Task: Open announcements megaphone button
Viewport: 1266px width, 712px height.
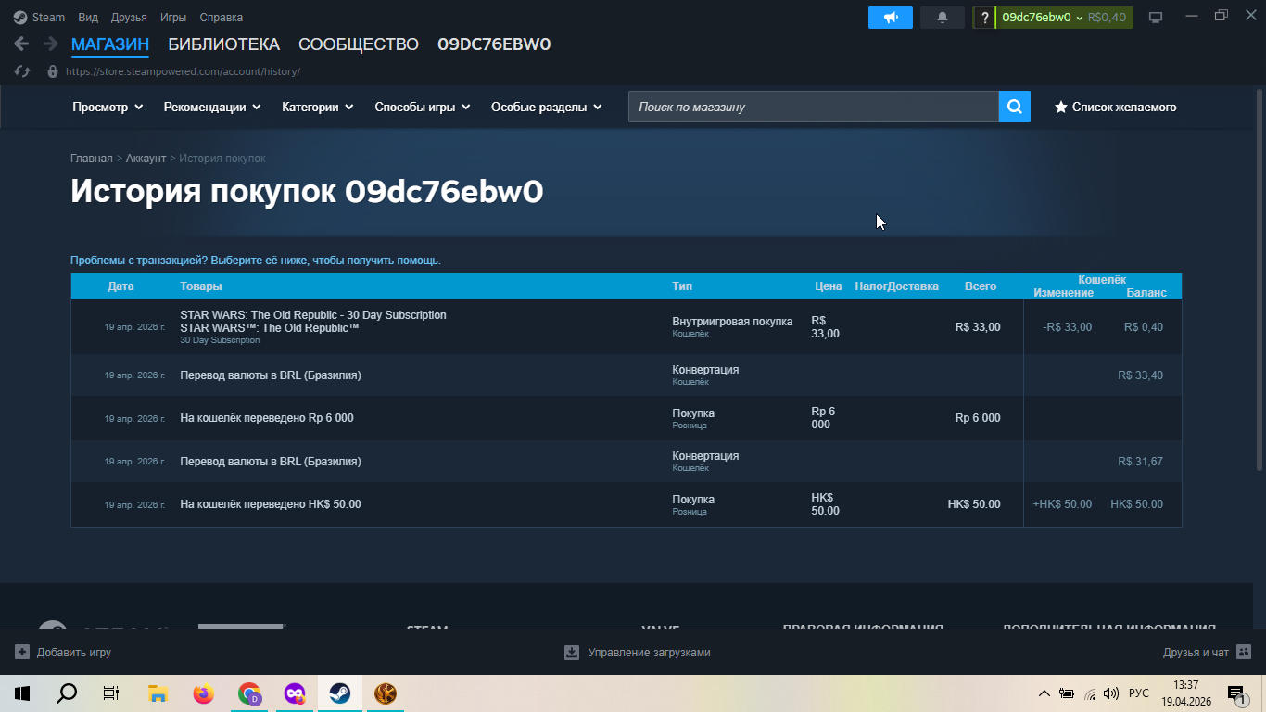Action: click(x=891, y=18)
